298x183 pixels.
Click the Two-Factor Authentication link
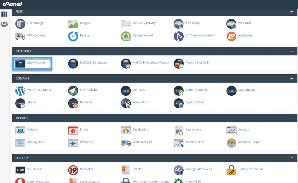(x=150, y=182)
